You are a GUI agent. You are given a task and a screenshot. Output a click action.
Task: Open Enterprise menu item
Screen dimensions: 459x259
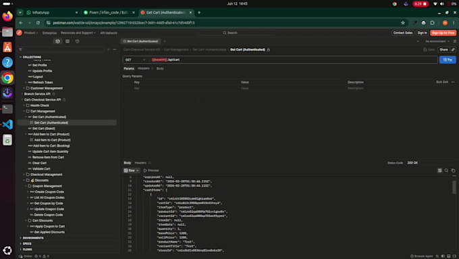(49, 33)
